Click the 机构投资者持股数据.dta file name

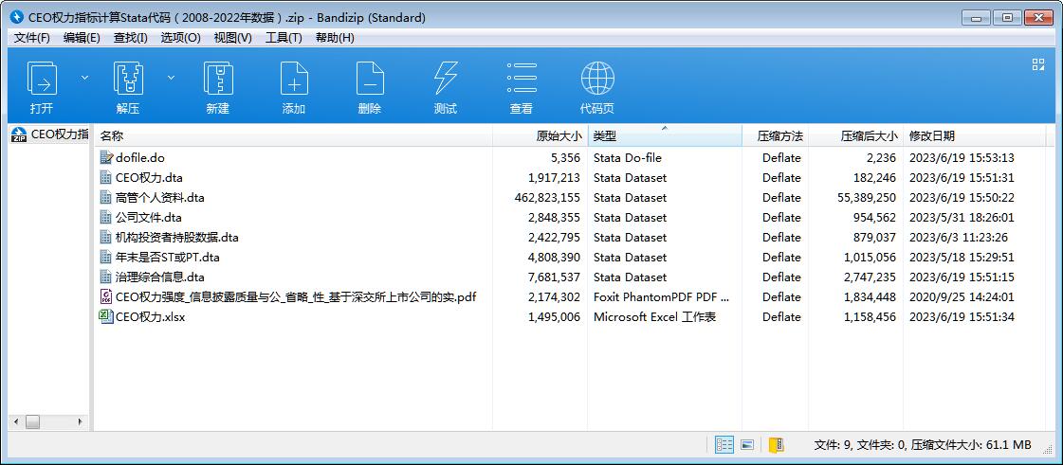click(x=177, y=237)
